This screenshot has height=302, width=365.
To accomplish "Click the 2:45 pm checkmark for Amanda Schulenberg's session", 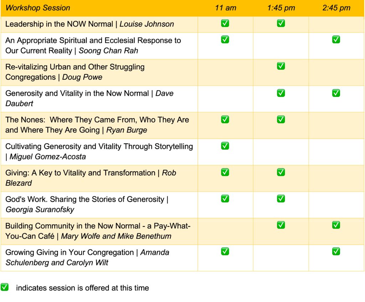I will coord(336,251).
